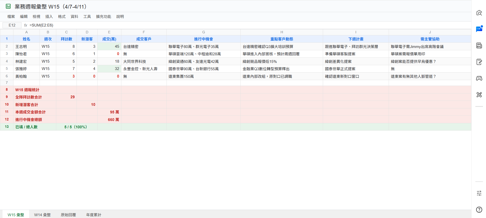
Task: Select column G header
Action: click(203, 32)
